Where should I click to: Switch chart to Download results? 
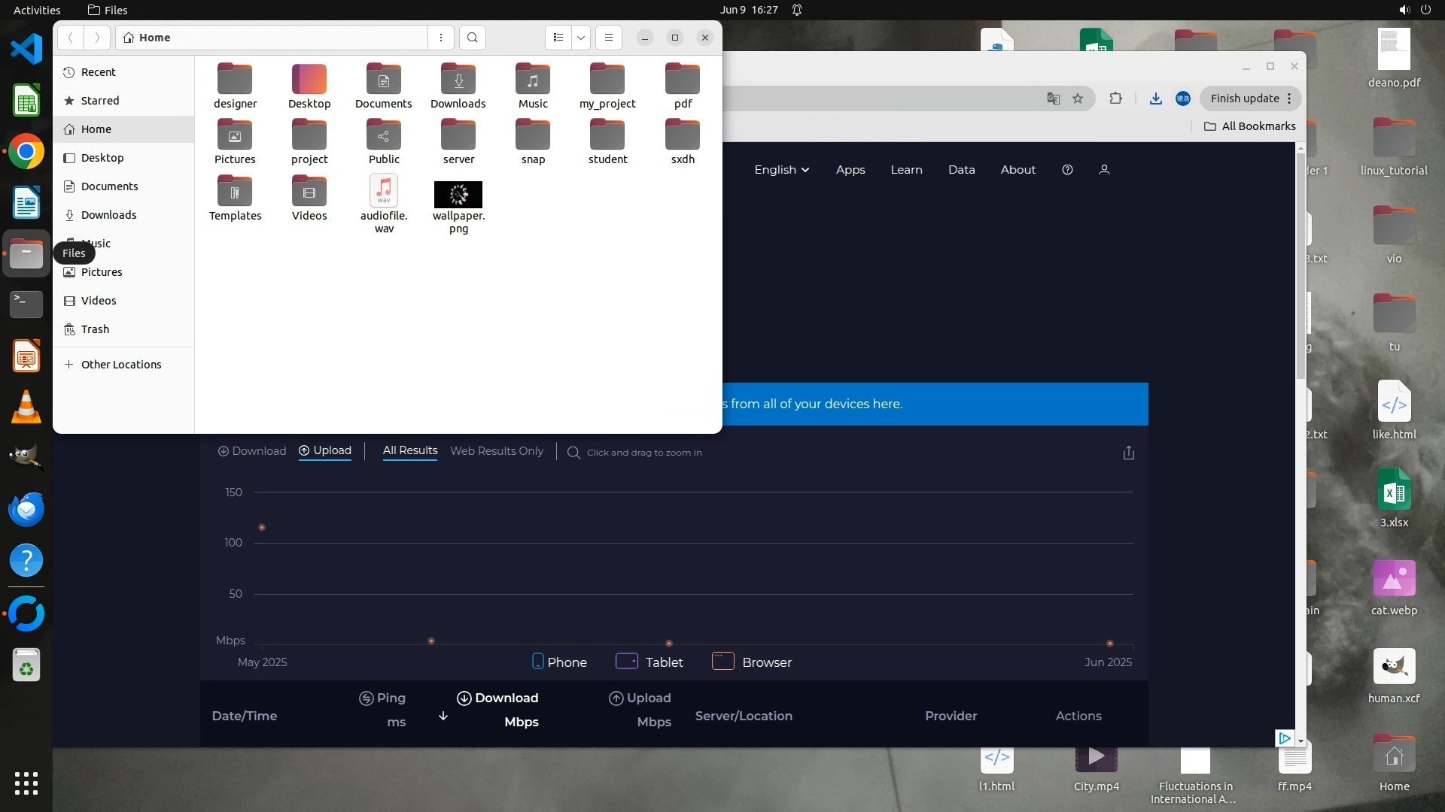tap(251, 451)
